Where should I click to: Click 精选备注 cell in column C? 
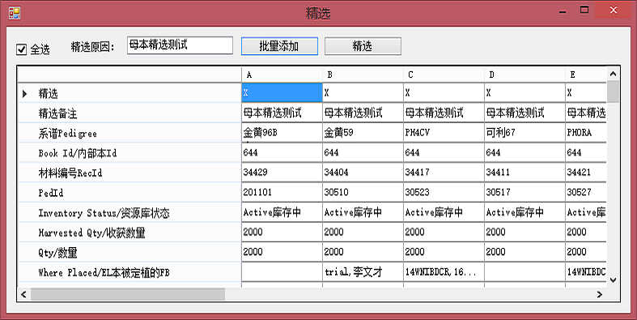tap(444, 113)
